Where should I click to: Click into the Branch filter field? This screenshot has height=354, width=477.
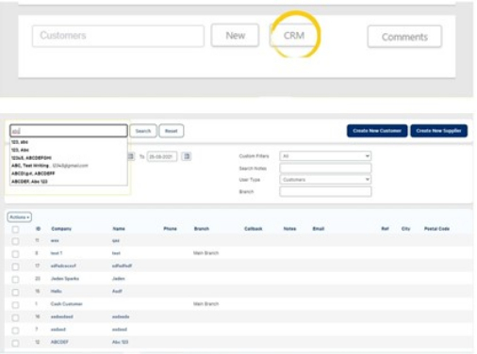click(325, 191)
